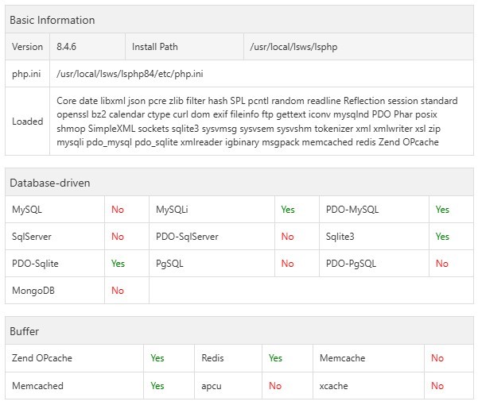Click the PDO-SqlServer label
Viewport: 478px width, 409px height.
pos(187,237)
